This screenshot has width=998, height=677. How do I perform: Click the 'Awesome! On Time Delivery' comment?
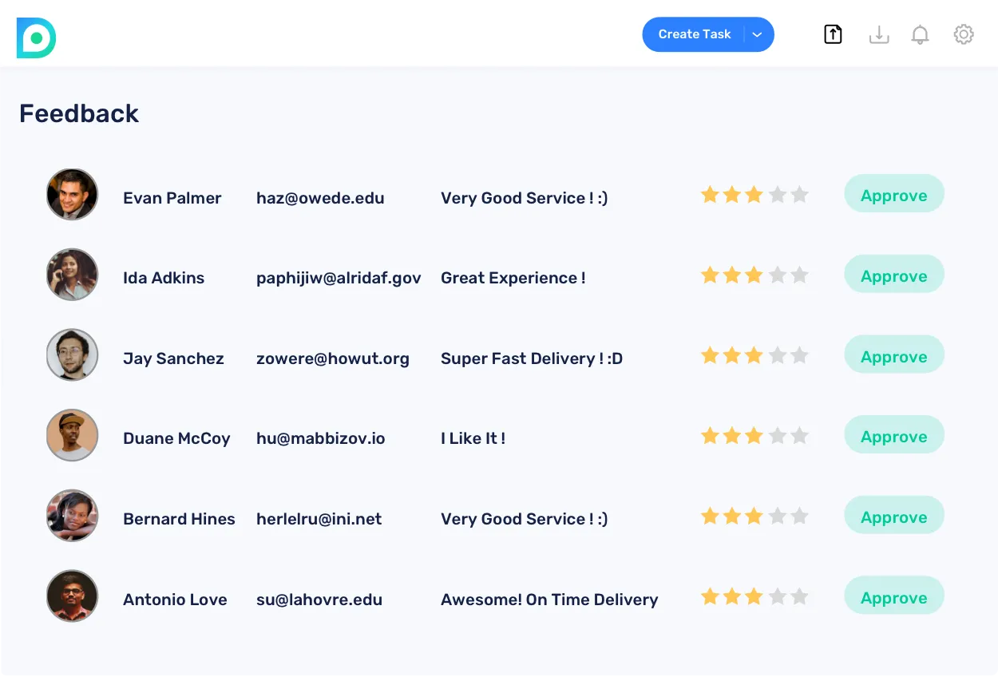click(x=549, y=600)
